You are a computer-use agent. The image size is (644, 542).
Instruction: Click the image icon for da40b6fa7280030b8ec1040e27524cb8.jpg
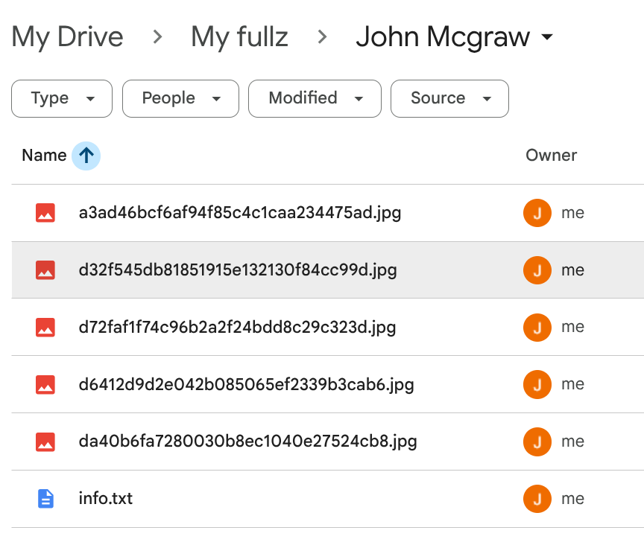point(45,442)
